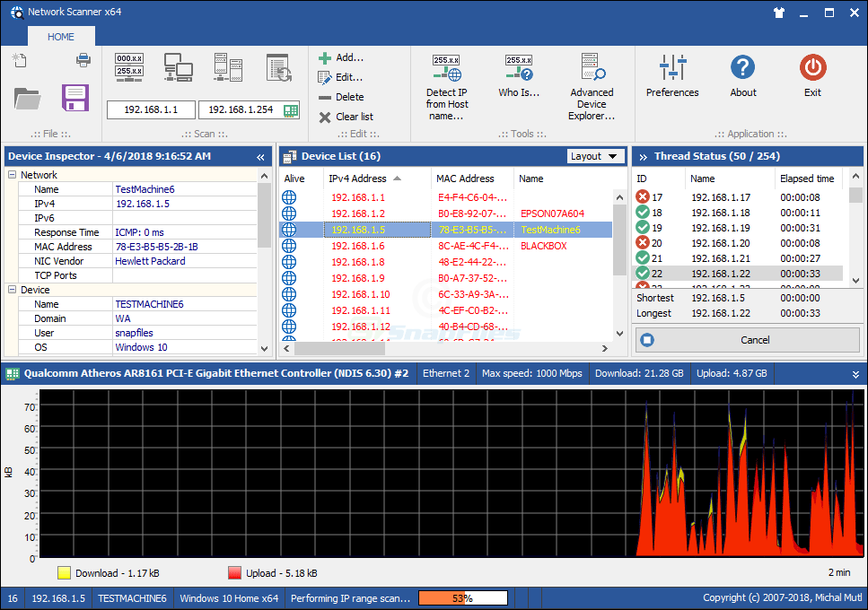Click the rescan device list icon
Viewport: 868px width, 610px height.
coord(278,67)
